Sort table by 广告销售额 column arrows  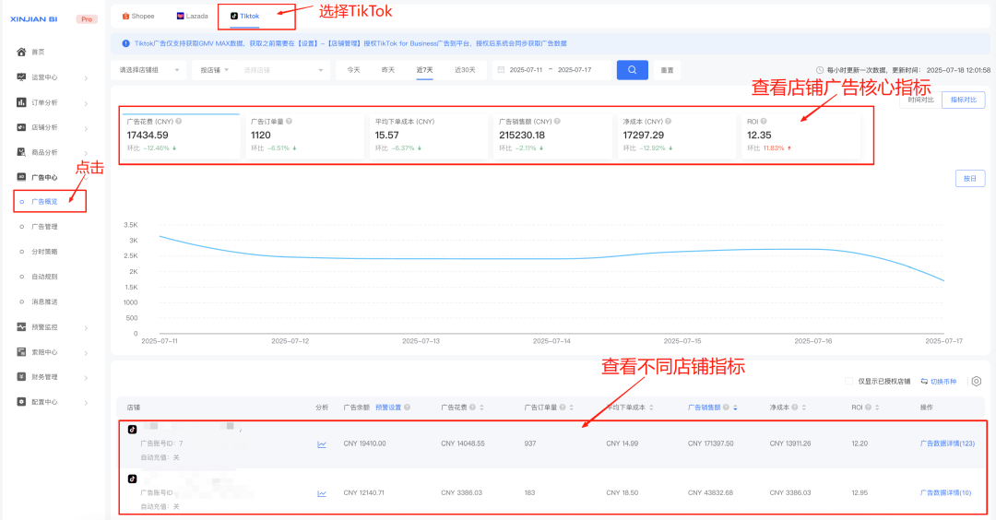[735, 408]
